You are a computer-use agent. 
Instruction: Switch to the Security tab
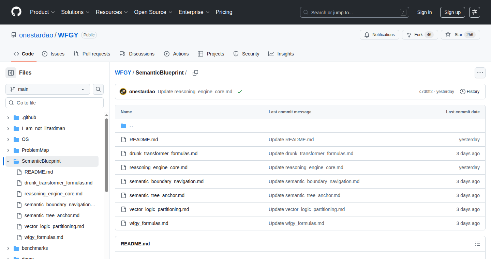point(246,54)
